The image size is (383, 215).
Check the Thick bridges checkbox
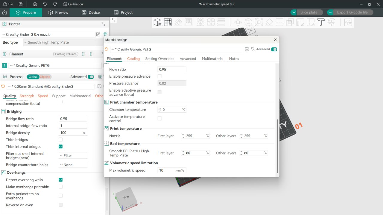tap(60, 139)
